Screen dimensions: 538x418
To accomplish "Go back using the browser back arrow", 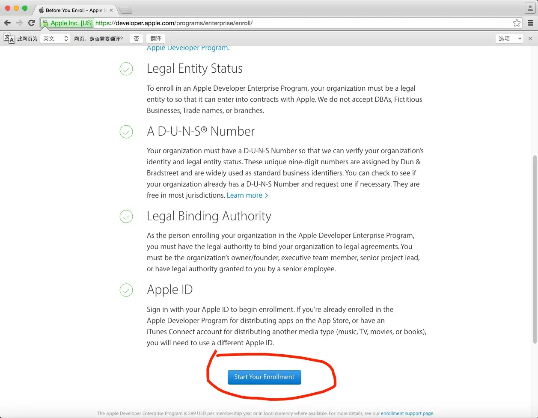I will (x=7, y=23).
